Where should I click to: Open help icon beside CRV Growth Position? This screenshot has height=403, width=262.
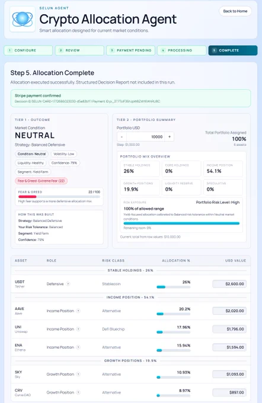pyautogui.click(x=78, y=393)
